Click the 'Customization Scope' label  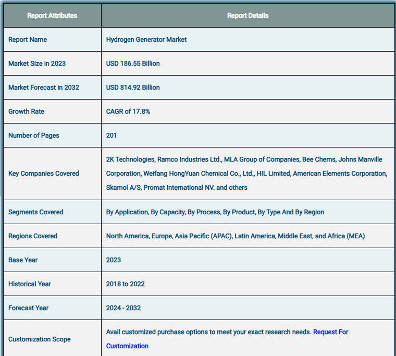coord(40,339)
